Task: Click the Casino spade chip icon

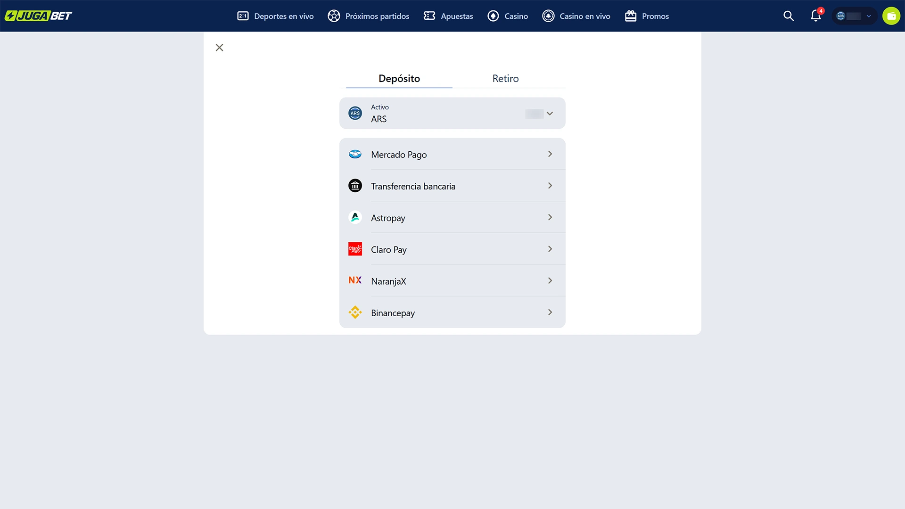Action: tap(493, 16)
